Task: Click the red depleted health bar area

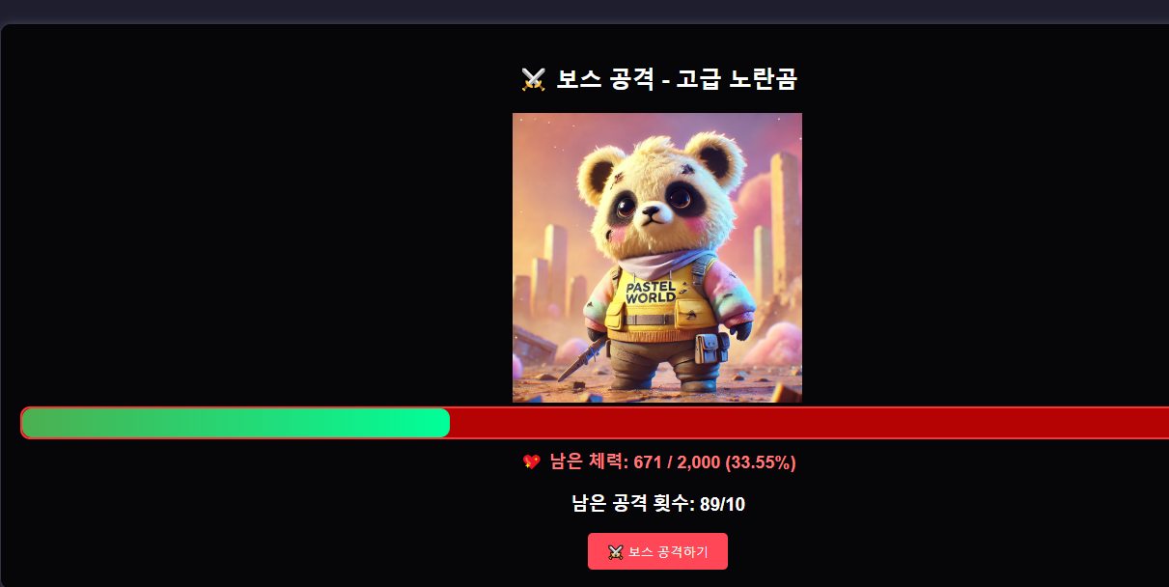Action: (x=809, y=423)
